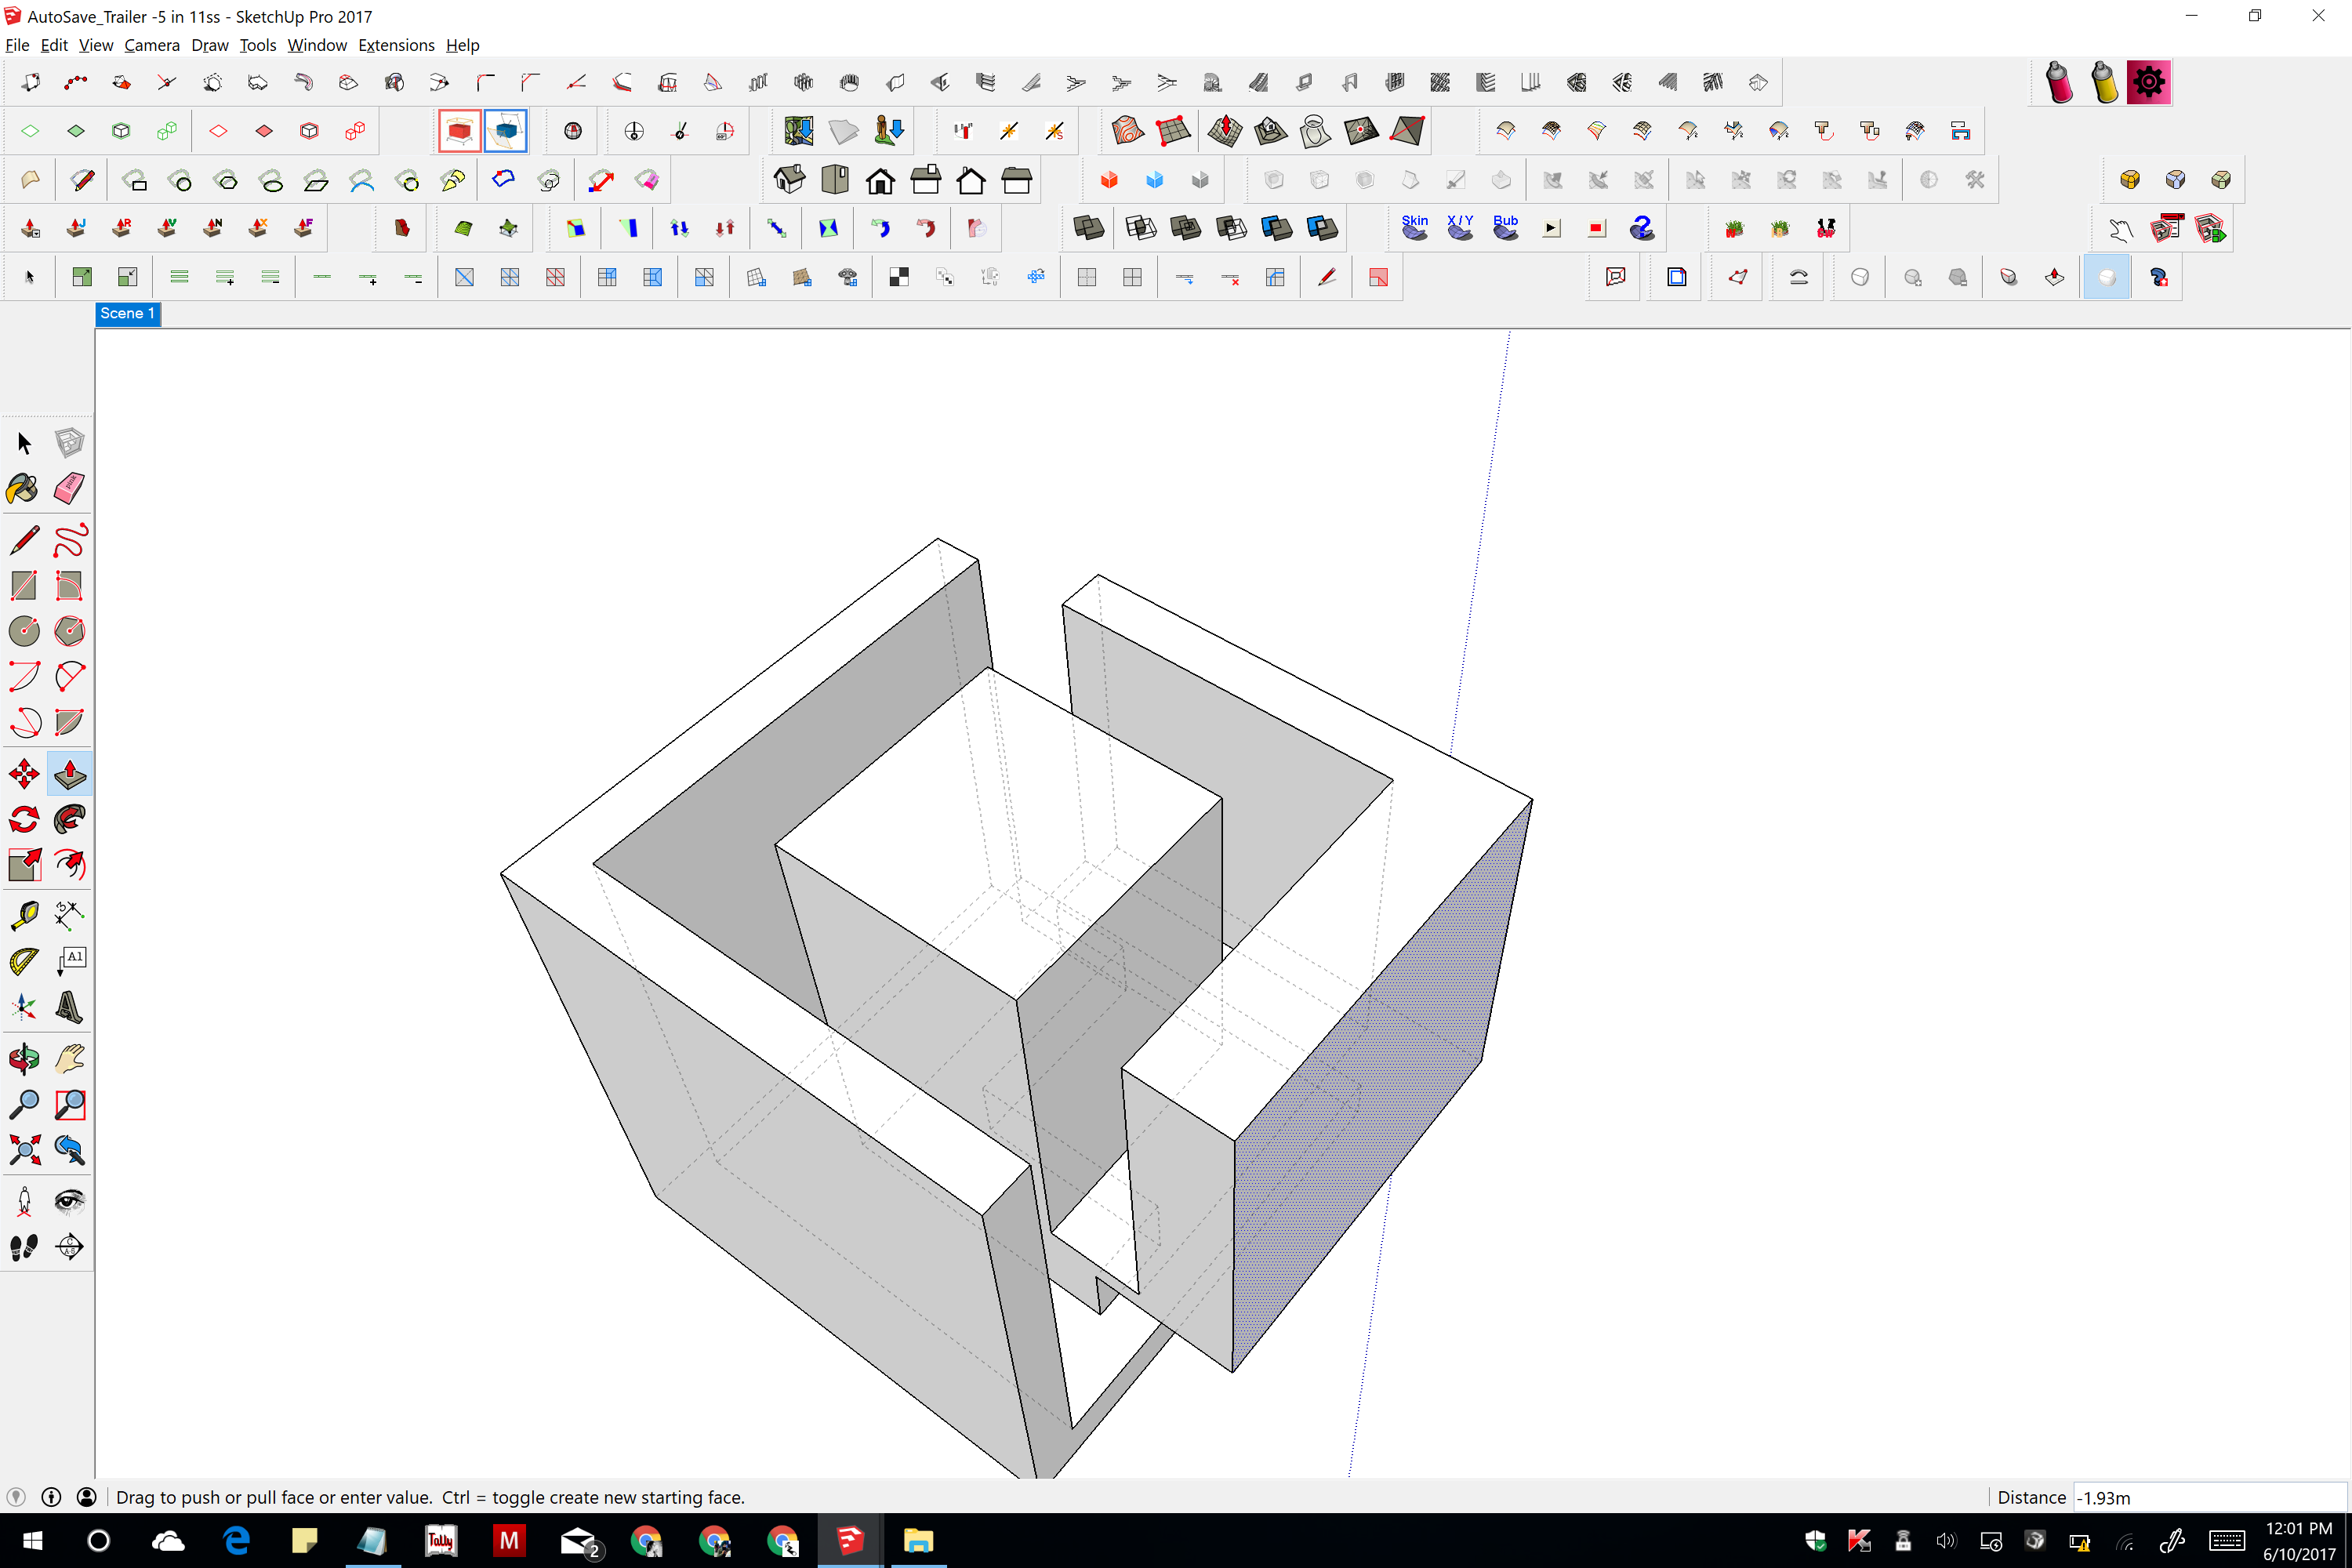
Task: Activate the Pan hand tool
Action: click(69, 1058)
